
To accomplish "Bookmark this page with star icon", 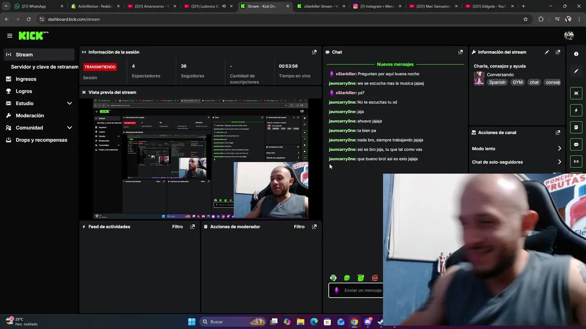I will click(x=526, y=19).
